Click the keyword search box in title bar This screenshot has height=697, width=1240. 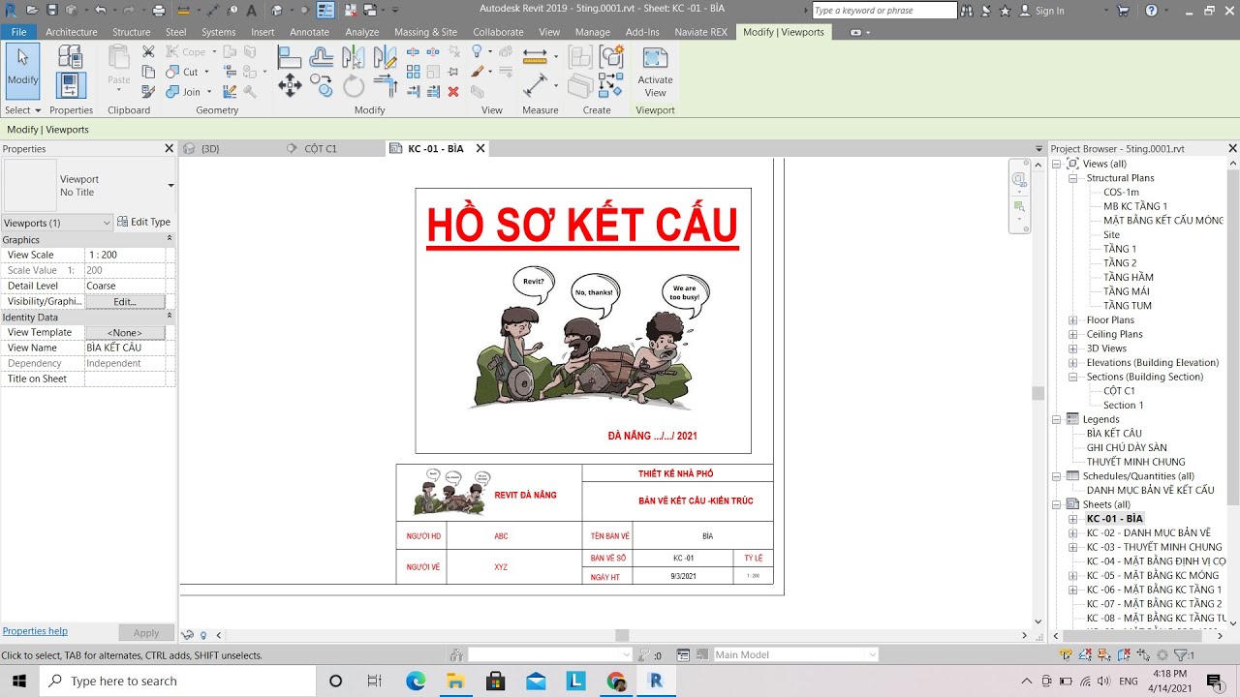(883, 11)
